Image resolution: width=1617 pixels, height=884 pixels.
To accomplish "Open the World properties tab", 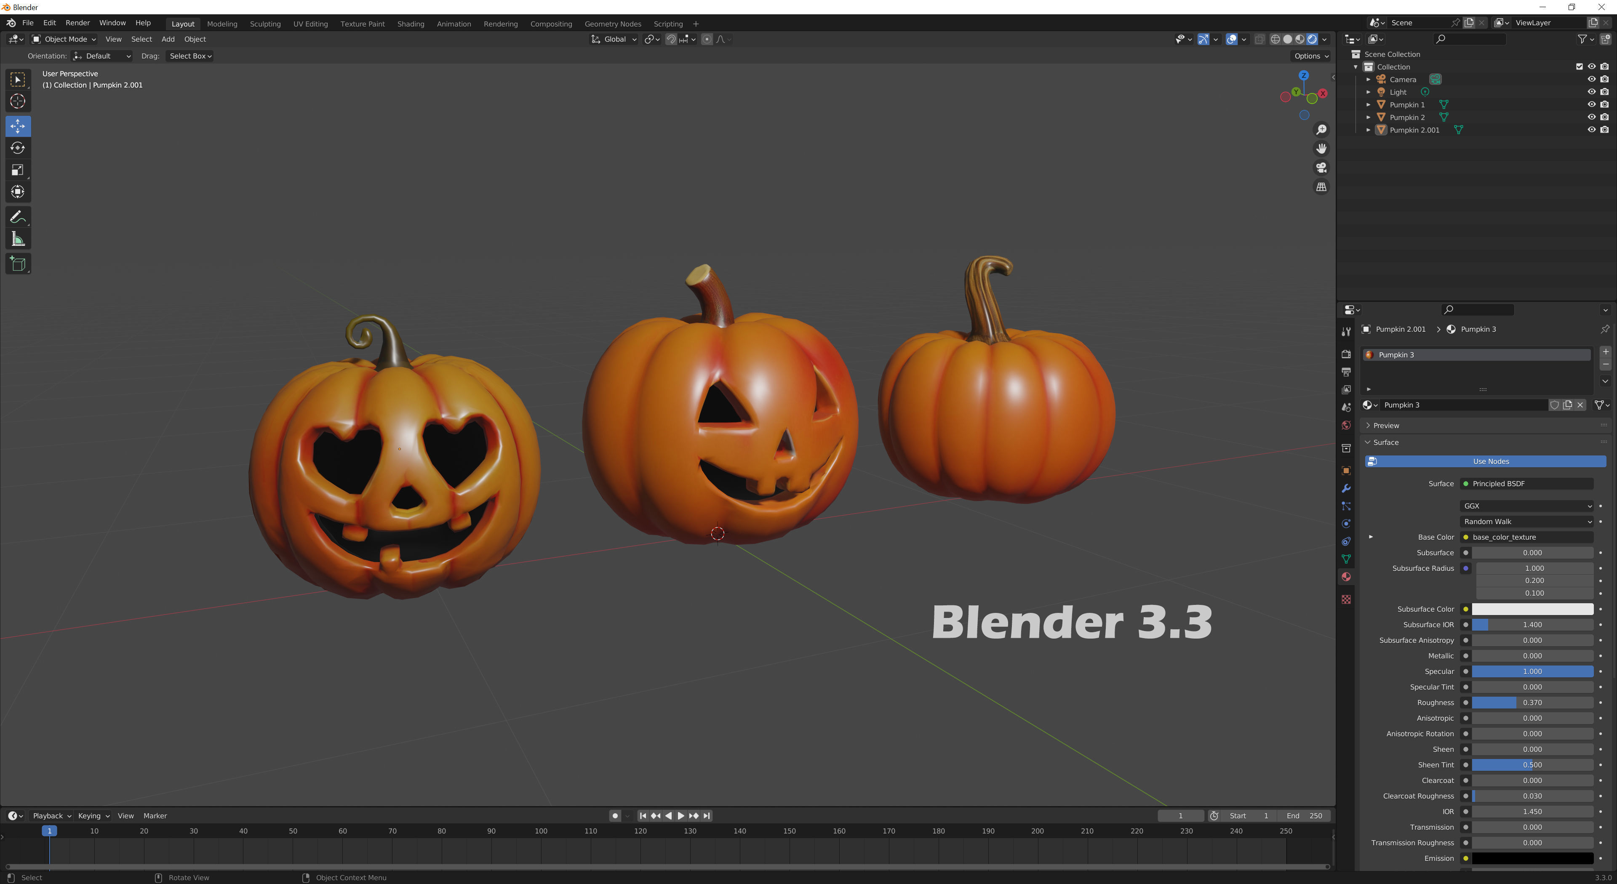I will coord(1346,426).
